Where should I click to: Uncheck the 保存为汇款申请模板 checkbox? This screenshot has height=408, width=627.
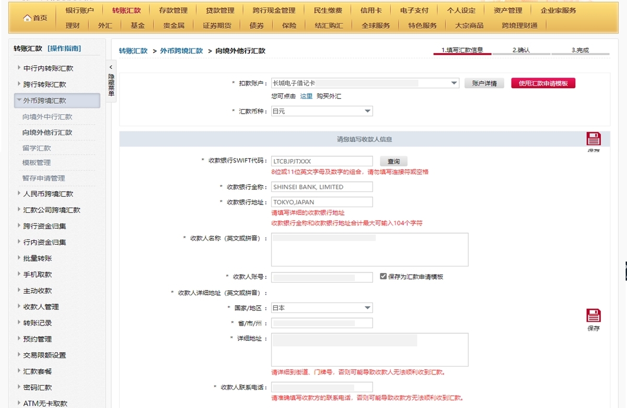coord(383,277)
